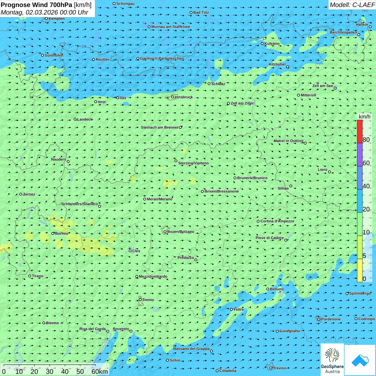
Task: Click the purple 60 km/h legend segment
Action: [x=360, y=154]
